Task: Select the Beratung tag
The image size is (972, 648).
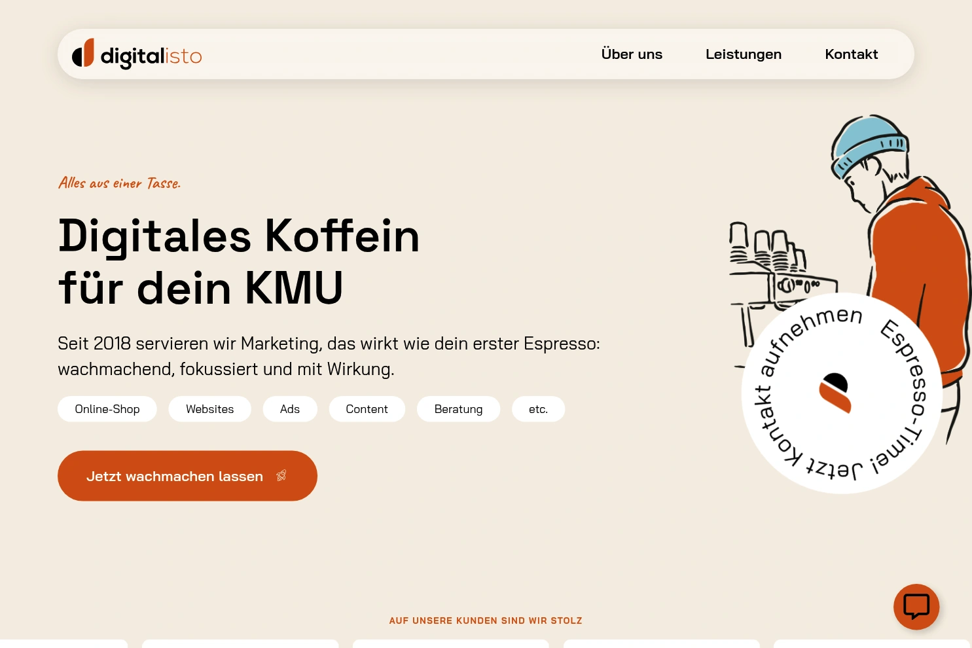Action: pyautogui.click(x=458, y=408)
